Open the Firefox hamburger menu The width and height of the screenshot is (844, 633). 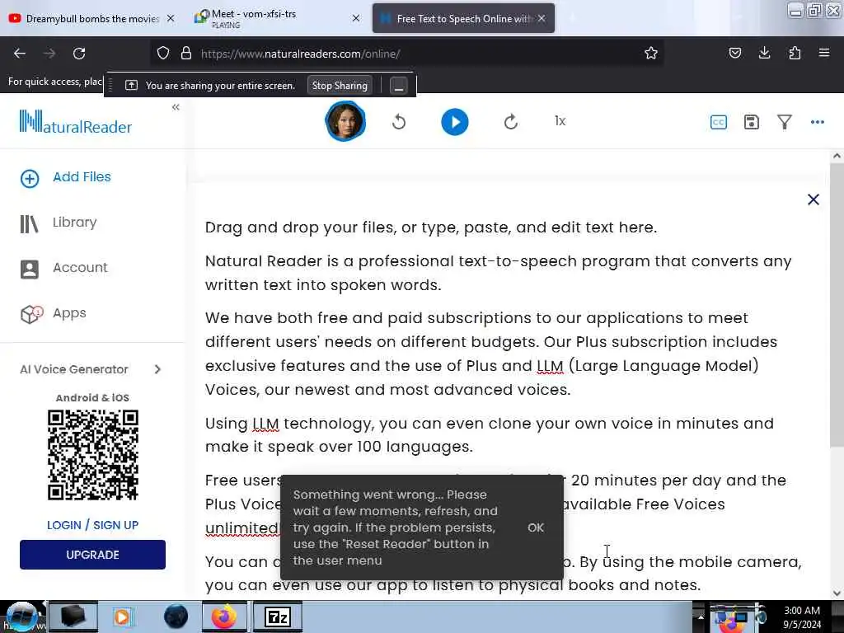[824, 53]
